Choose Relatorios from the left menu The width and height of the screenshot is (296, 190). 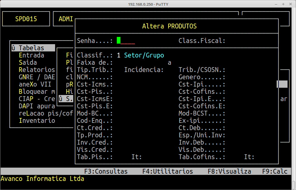click(37, 70)
